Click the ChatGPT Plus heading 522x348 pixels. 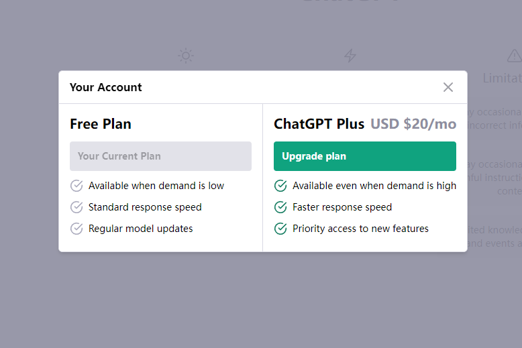click(x=319, y=124)
